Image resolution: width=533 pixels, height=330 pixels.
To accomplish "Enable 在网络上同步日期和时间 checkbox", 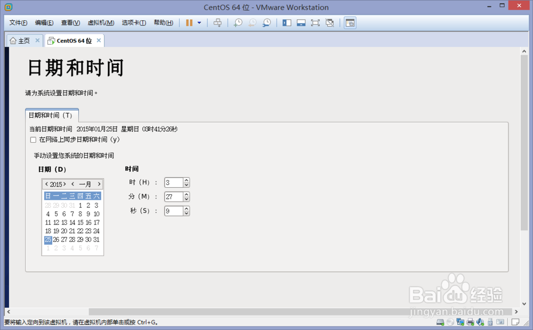I will (x=33, y=139).
